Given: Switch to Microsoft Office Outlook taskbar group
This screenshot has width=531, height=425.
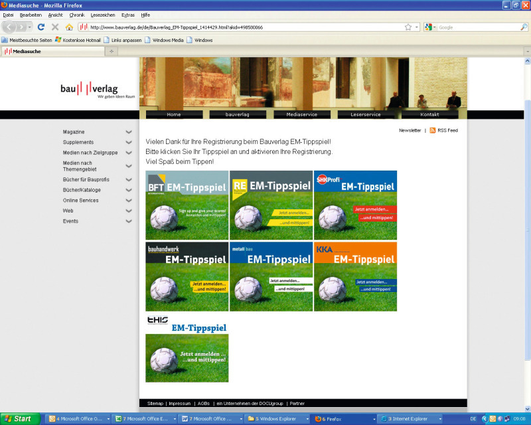Looking at the screenshot, I should click(x=79, y=419).
